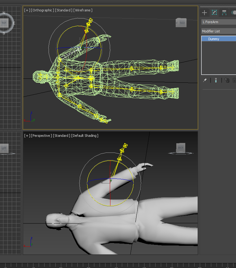Toggle the Pin Stack button
236x268 pixels.
(x=205, y=80)
